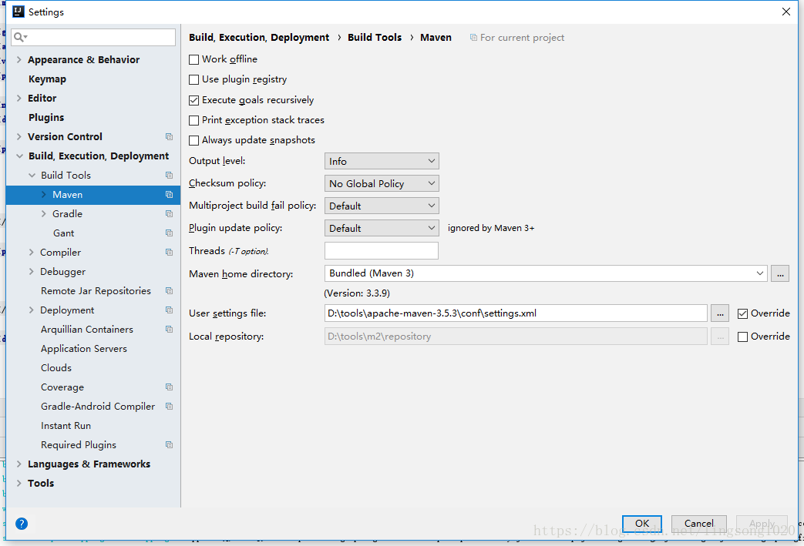Image resolution: width=804 pixels, height=546 pixels.
Task: Check Override for Local repository
Action: coord(742,337)
